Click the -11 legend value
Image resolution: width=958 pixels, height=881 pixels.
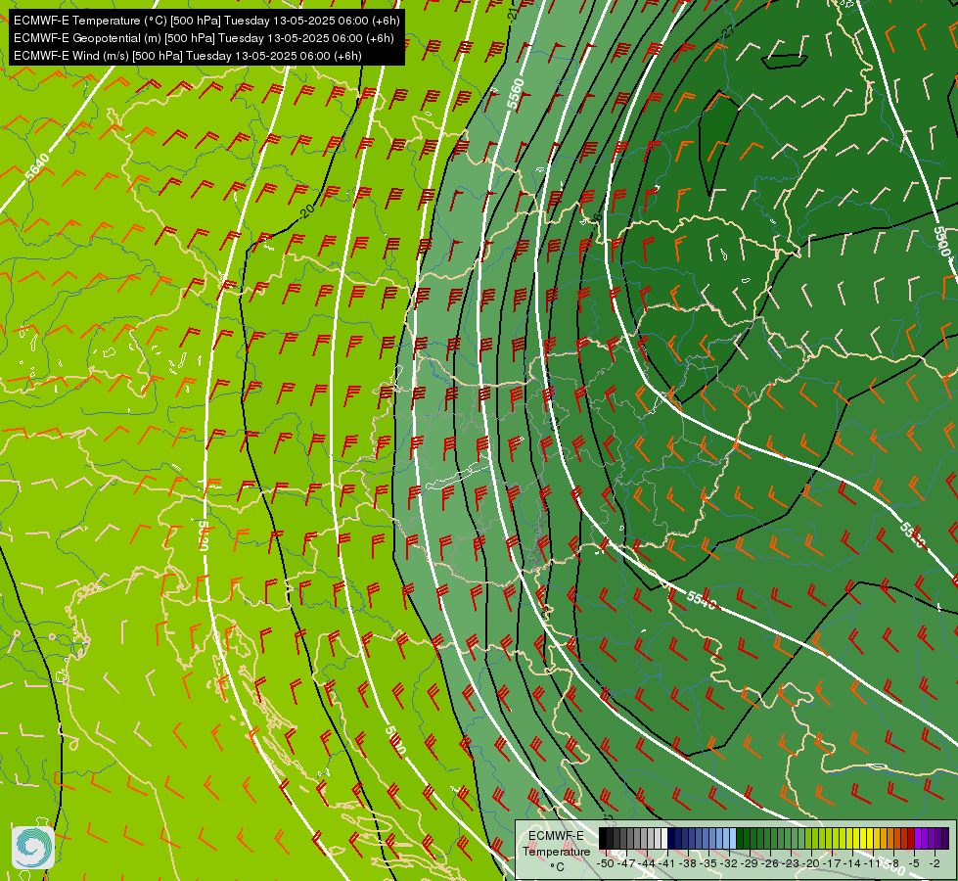point(873,863)
